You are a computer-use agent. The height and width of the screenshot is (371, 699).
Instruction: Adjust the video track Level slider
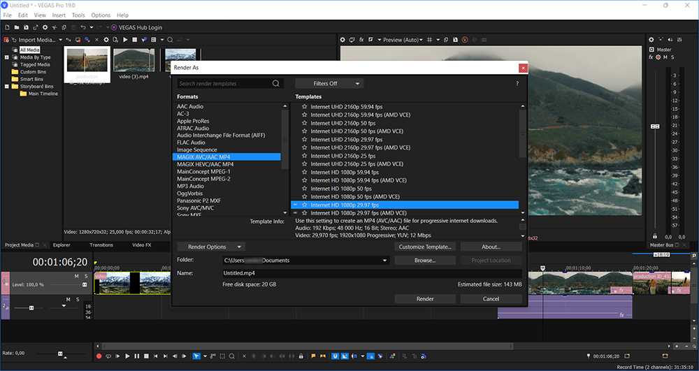[85, 285]
